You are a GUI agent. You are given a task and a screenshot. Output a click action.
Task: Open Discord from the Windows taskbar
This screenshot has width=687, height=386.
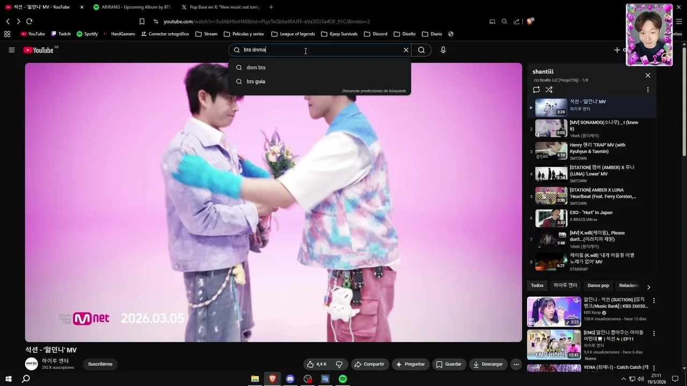click(x=290, y=379)
